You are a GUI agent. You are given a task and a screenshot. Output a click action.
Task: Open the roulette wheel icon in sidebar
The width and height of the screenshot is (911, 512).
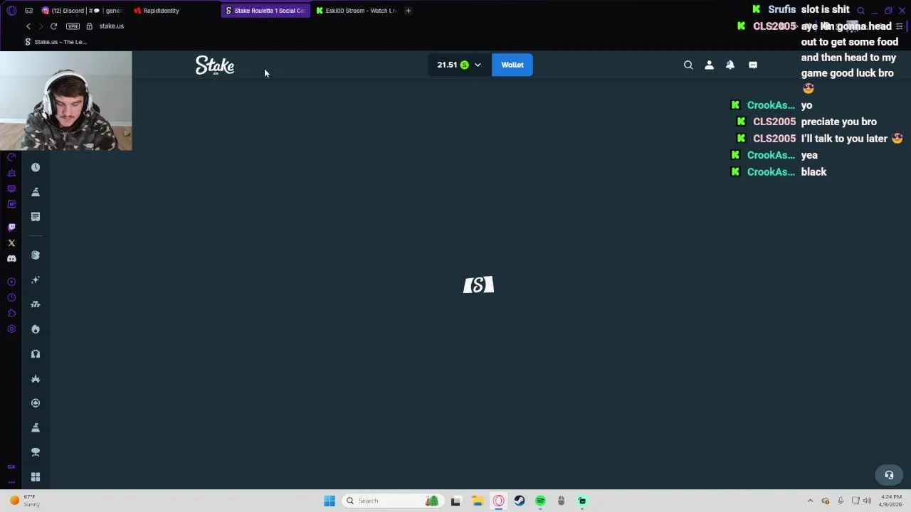(x=36, y=403)
